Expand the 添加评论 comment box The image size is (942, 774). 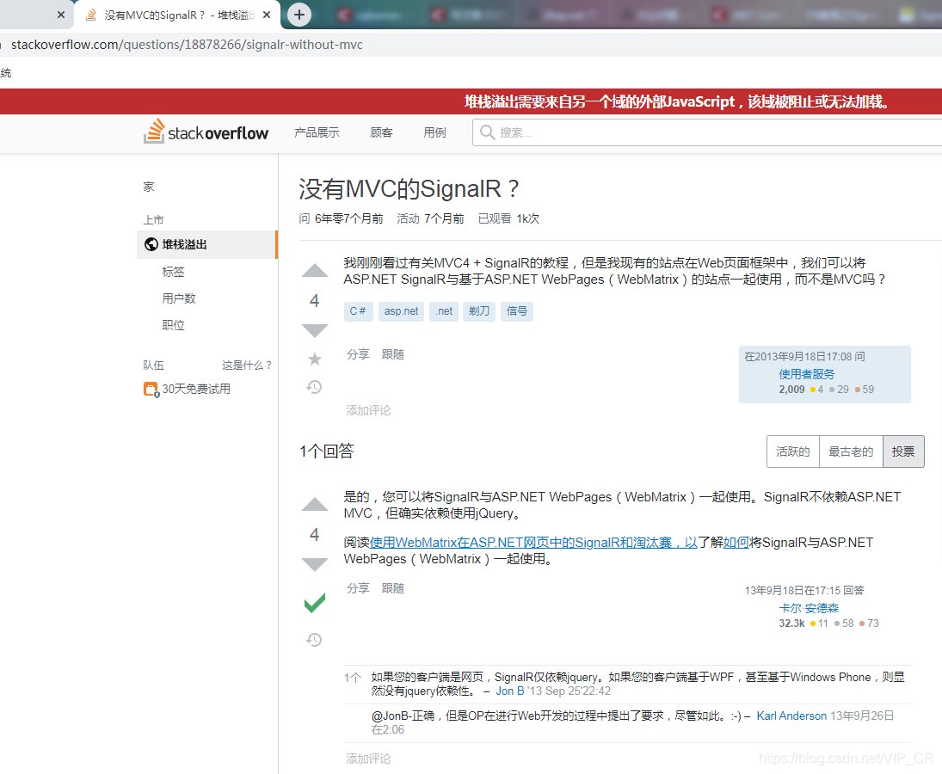(368, 410)
